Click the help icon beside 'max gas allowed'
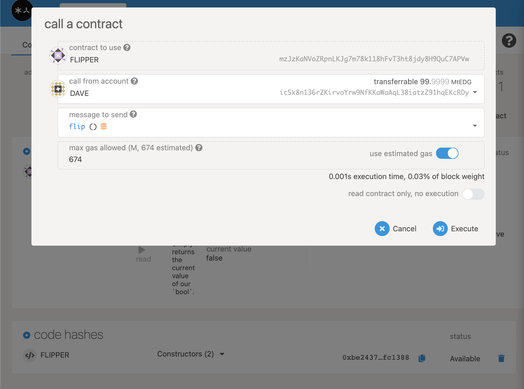Screen dimensions: 524x389 (199, 148)
